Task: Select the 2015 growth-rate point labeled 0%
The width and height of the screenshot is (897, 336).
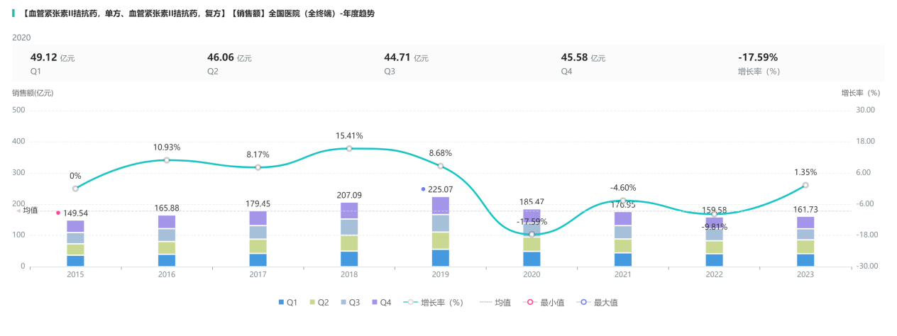Action: click(x=75, y=189)
